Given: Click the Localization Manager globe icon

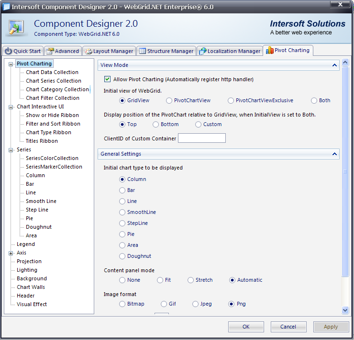Looking at the screenshot, I should coord(203,51).
